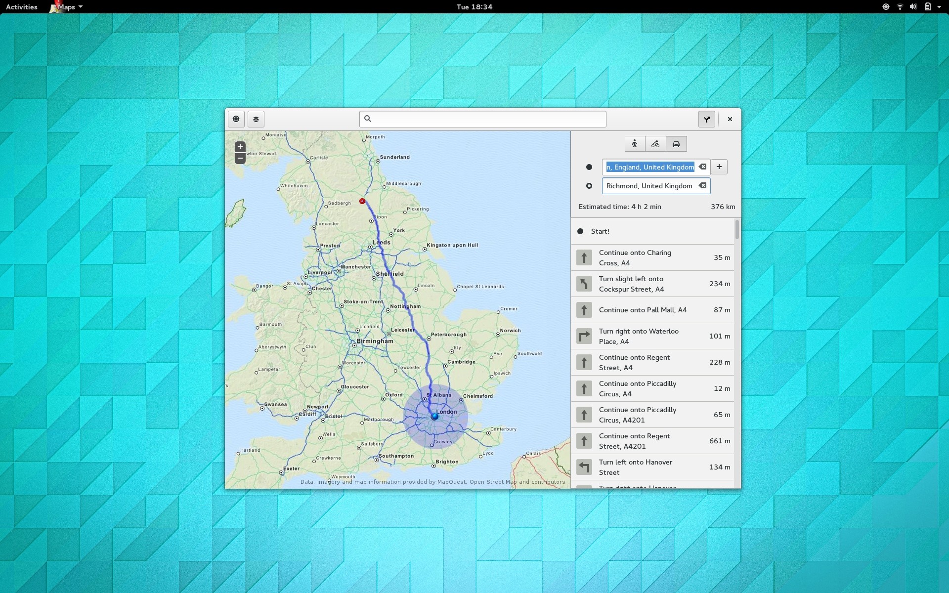
Task: Switch routing to walking mode
Action: (x=634, y=144)
